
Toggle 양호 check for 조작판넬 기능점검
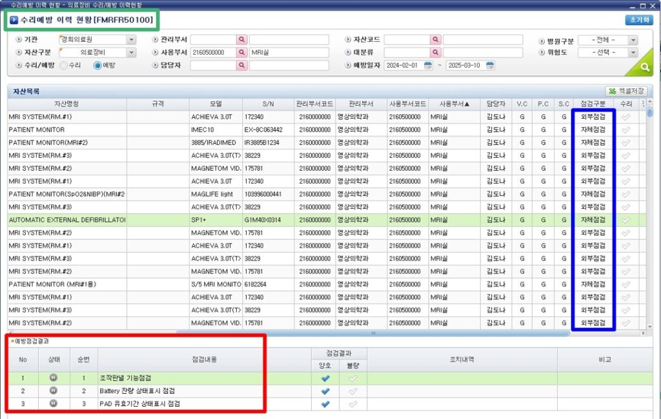(325, 378)
